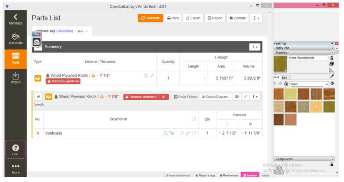This screenshot has width=344, height=182.
Task: Open the Report button
Action: coord(215,18)
